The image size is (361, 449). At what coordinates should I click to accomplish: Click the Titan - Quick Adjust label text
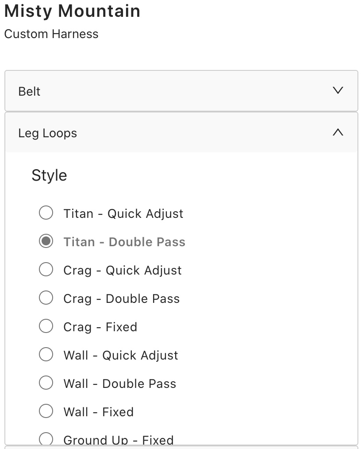click(123, 213)
